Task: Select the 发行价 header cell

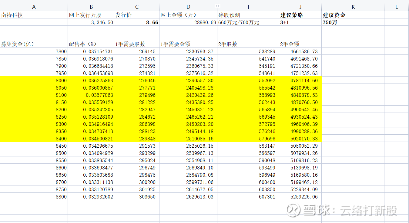Action: [x=137, y=15]
